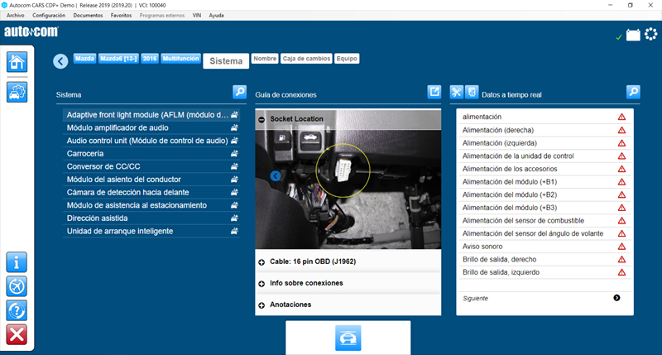Select Brillo de salida, derecho
Image resolution: width=662 pixels, height=355 pixels.
coord(544,260)
